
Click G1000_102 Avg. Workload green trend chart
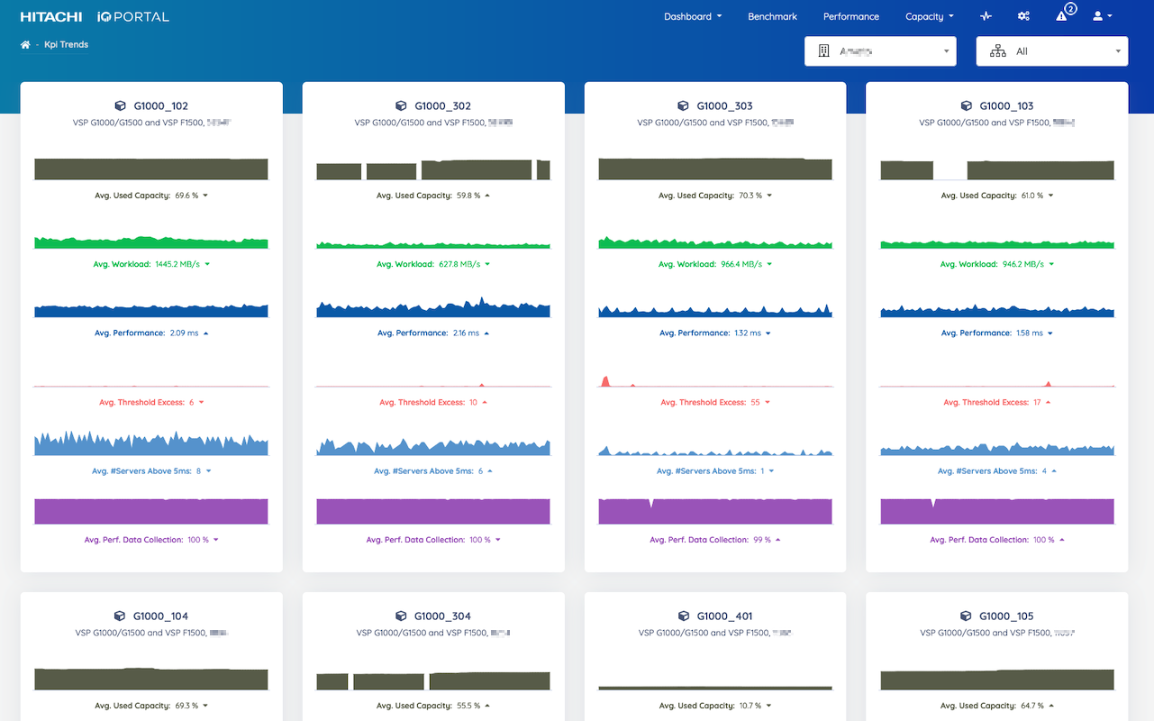point(151,242)
